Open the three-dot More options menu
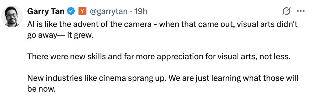Viewport: 312px width, 97px height. coord(301,11)
